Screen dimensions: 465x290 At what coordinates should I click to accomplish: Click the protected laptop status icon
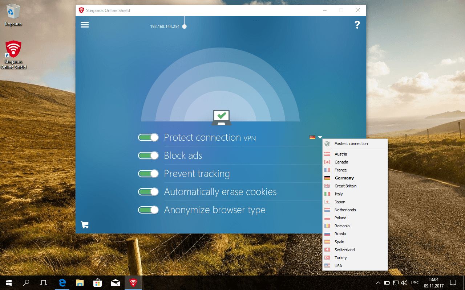pos(221,117)
